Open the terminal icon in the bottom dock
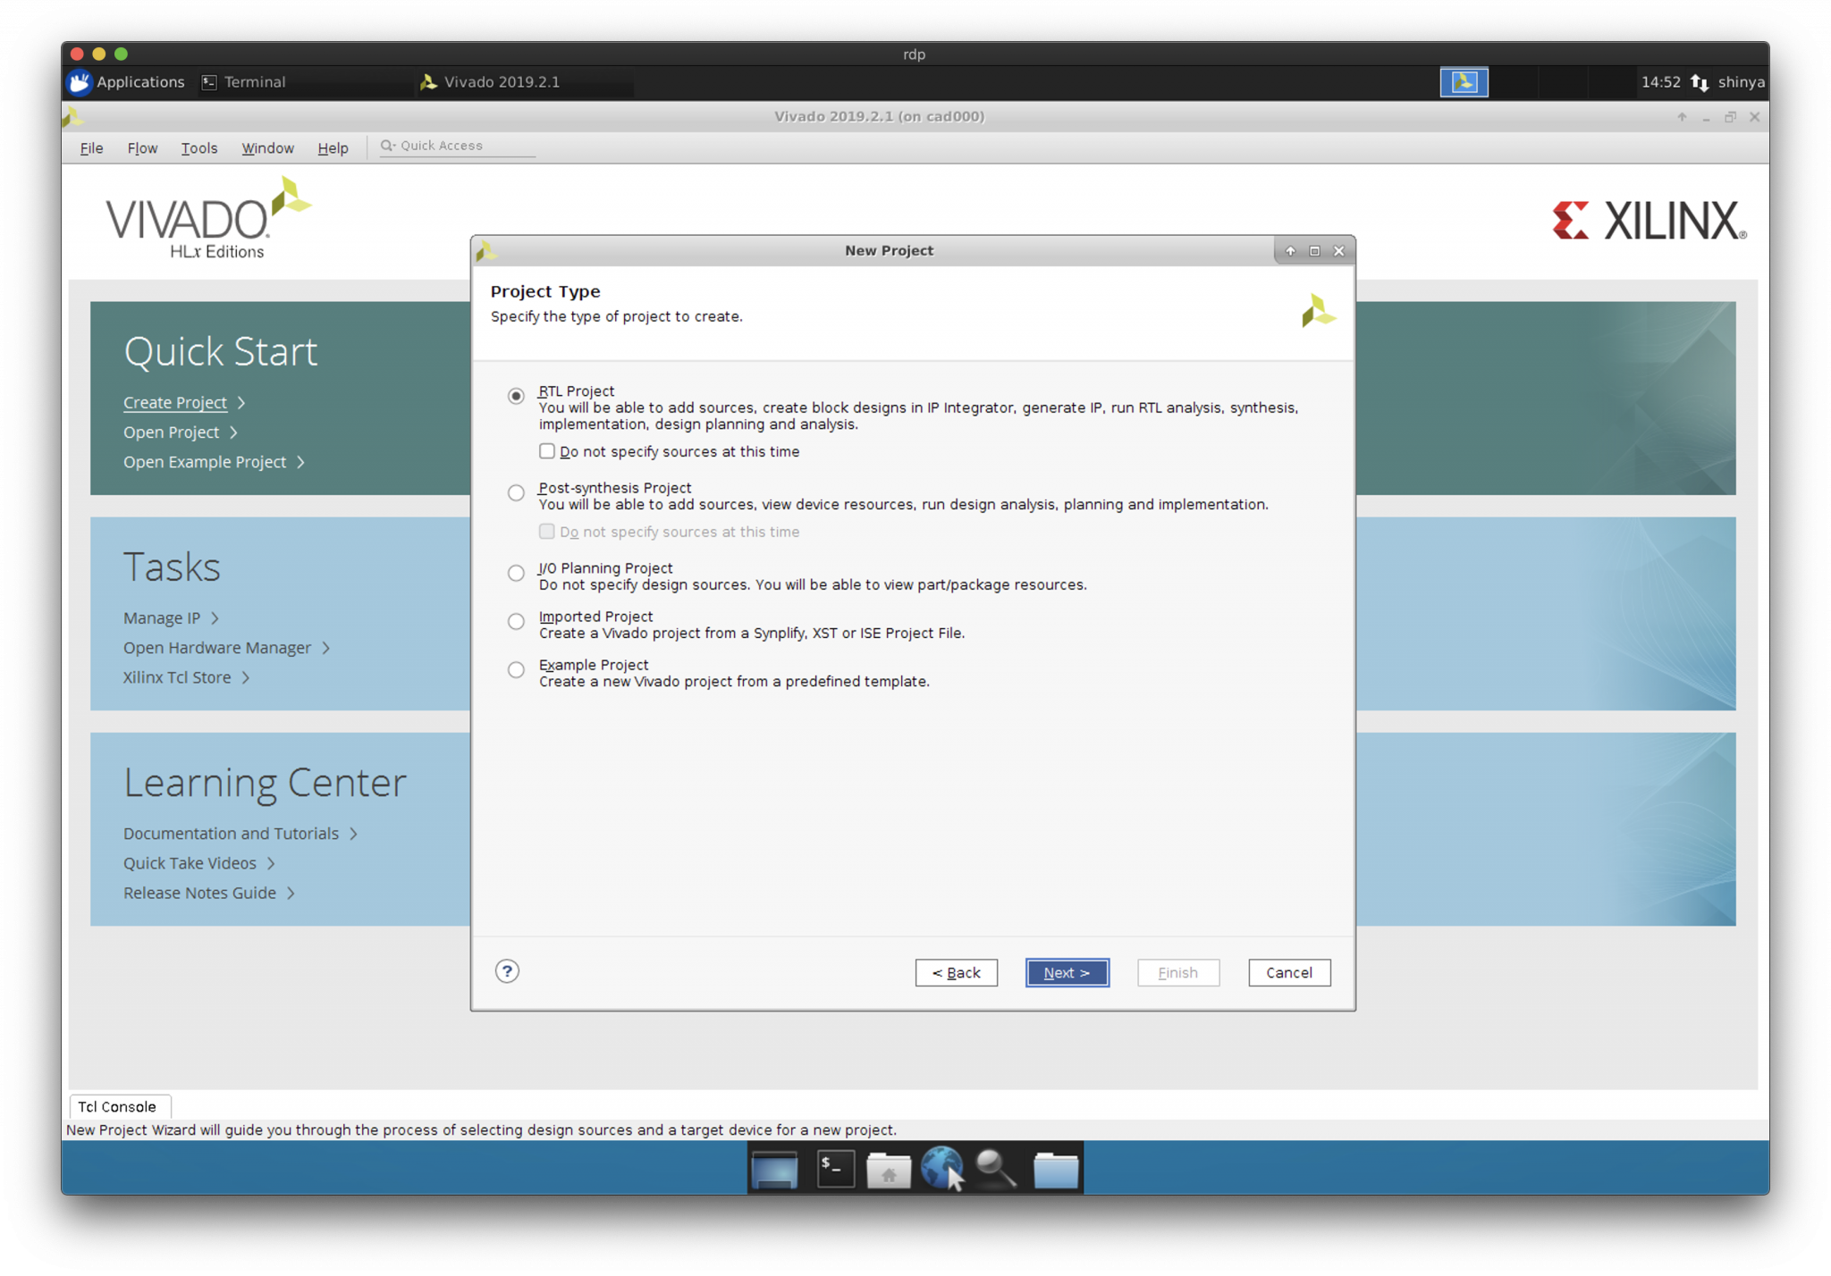The image size is (1831, 1276). pyautogui.click(x=835, y=1169)
